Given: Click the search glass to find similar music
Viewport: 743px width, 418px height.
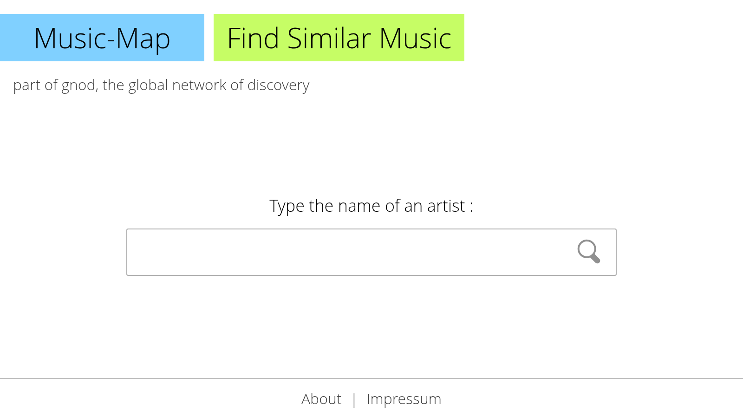Looking at the screenshot, I should (x=589, y=252).
